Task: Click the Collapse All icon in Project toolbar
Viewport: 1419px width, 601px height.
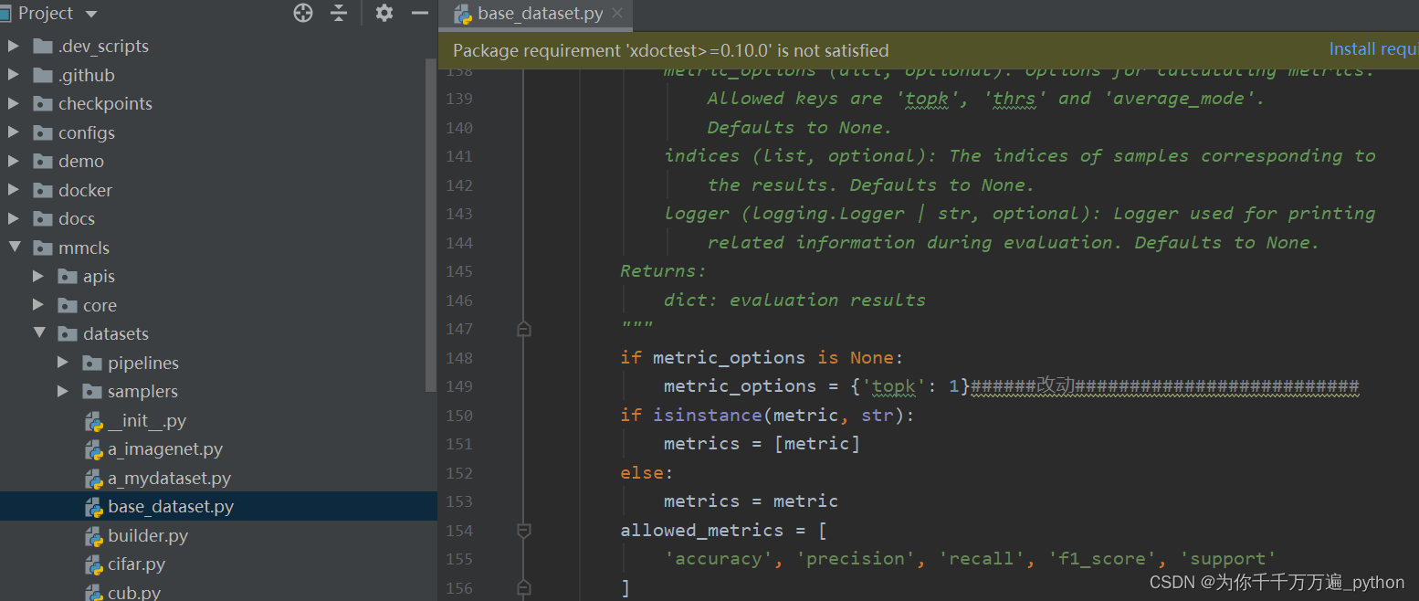Action: (x=339, y=13)
